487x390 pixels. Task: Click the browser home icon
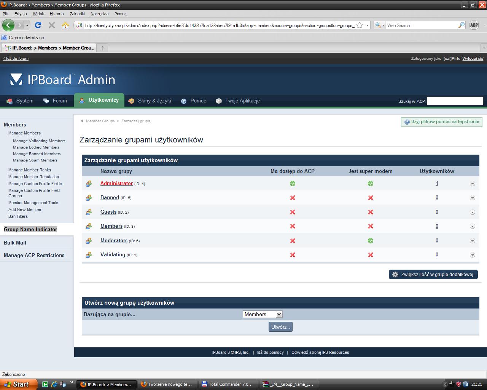pos(65,25)
